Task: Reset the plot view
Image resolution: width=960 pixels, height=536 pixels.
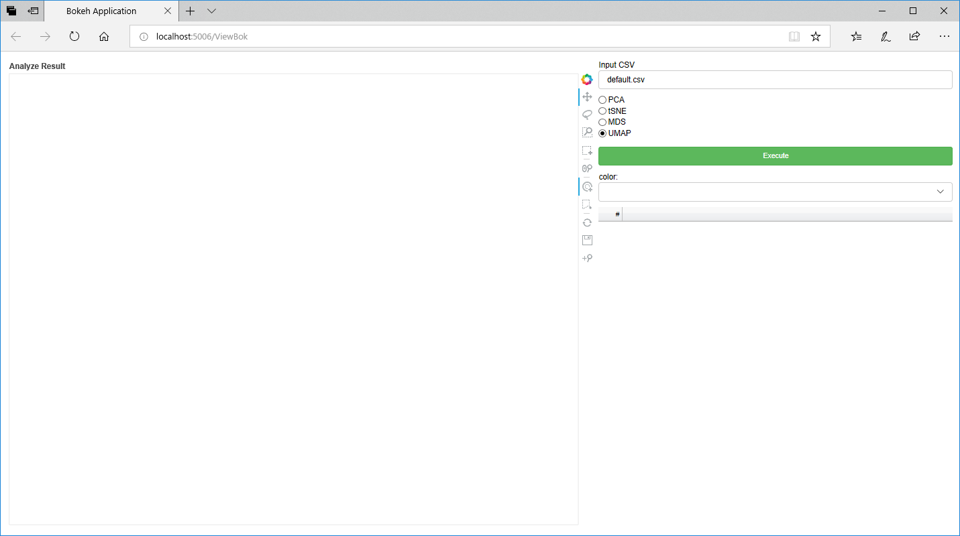Action: (x=587, y=222)
